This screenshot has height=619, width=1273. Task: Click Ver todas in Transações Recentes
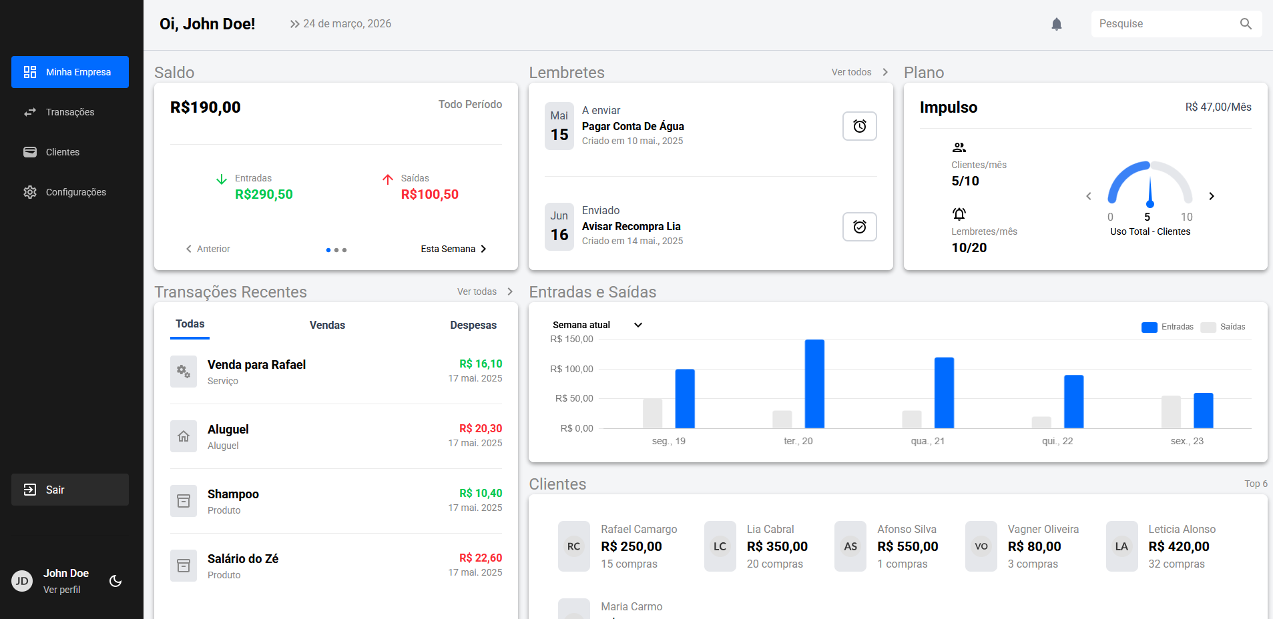478,291
